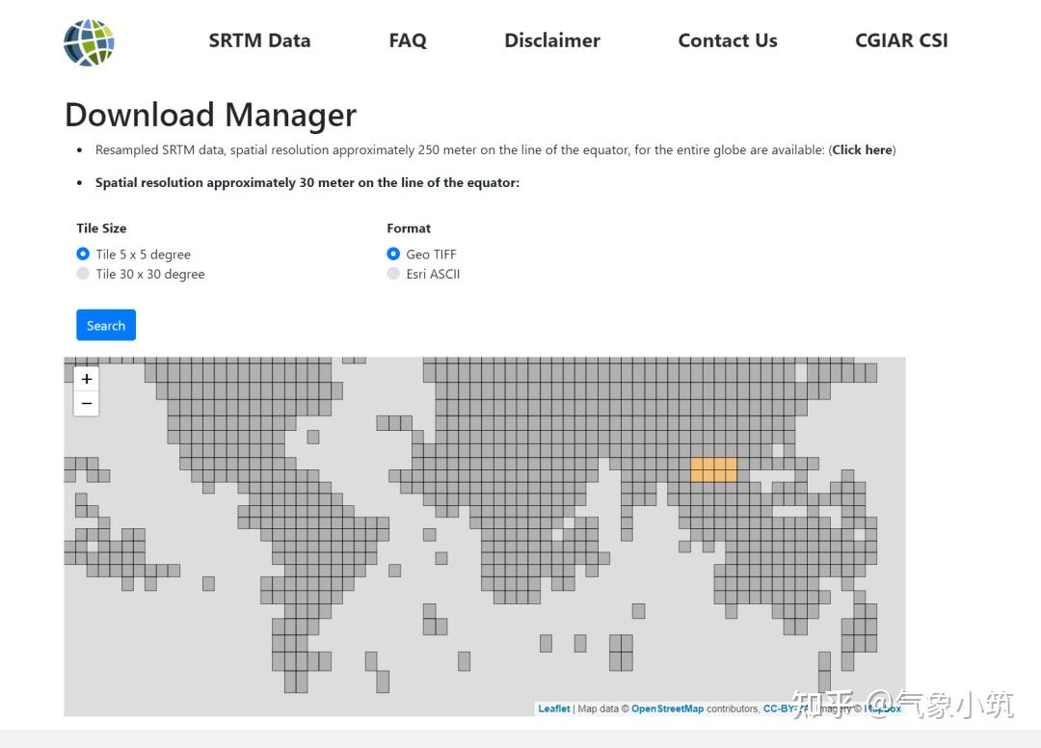This screenshot has height=748, width=1041.
Task: Select Tile 5 x 5 degree option
Action: 83,254
